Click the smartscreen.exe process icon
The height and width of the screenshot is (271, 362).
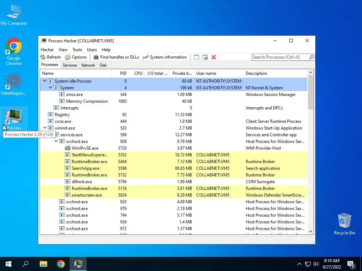click(x=68, y=195)
